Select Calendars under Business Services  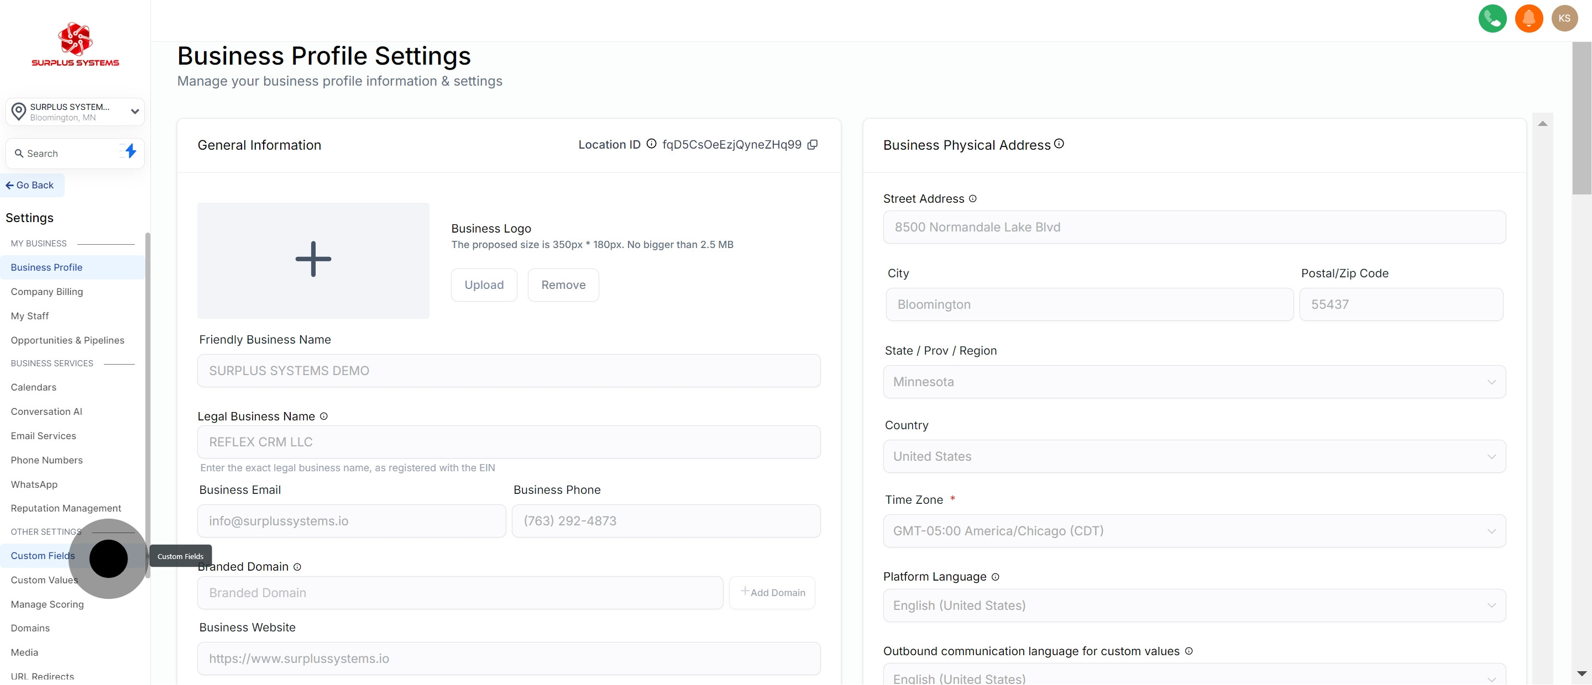click(x=33, y=387)
